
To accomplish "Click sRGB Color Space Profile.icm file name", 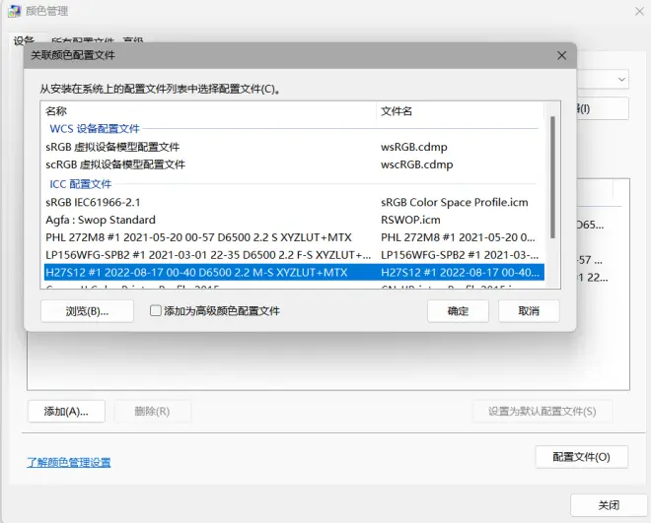I will click(454, 203).
